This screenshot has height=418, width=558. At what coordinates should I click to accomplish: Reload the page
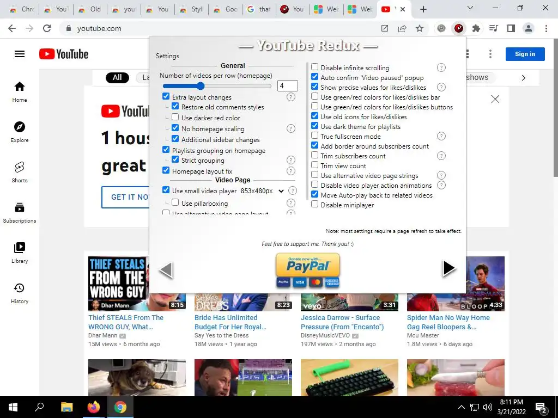47,28
